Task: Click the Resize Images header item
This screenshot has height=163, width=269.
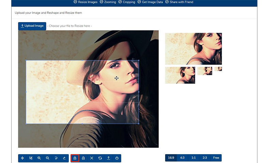Action: click(85, 2)
